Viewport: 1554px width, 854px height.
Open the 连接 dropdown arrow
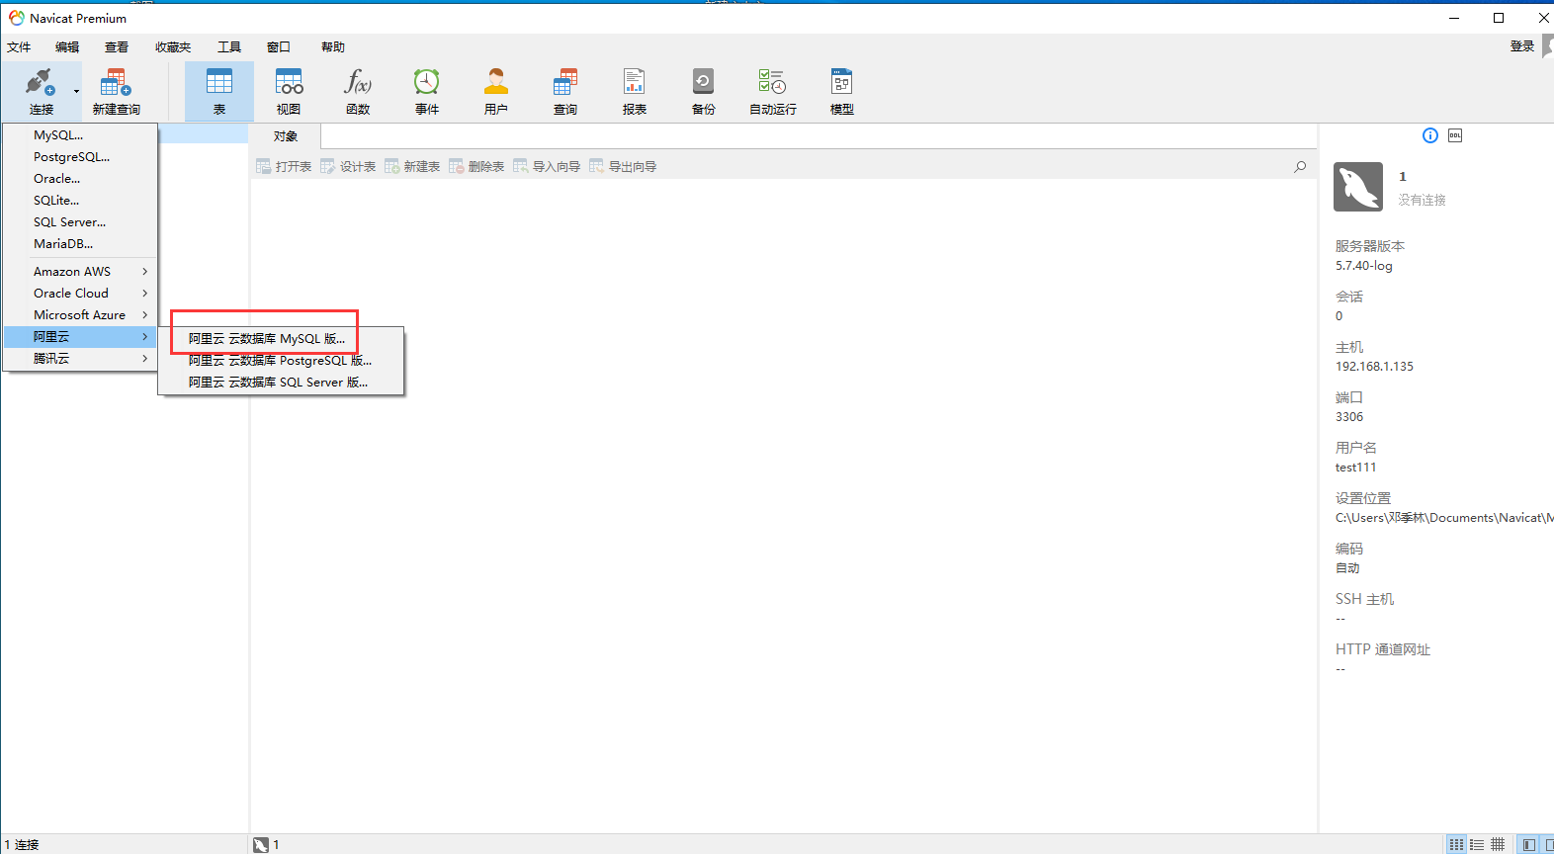tap(76, 92)
